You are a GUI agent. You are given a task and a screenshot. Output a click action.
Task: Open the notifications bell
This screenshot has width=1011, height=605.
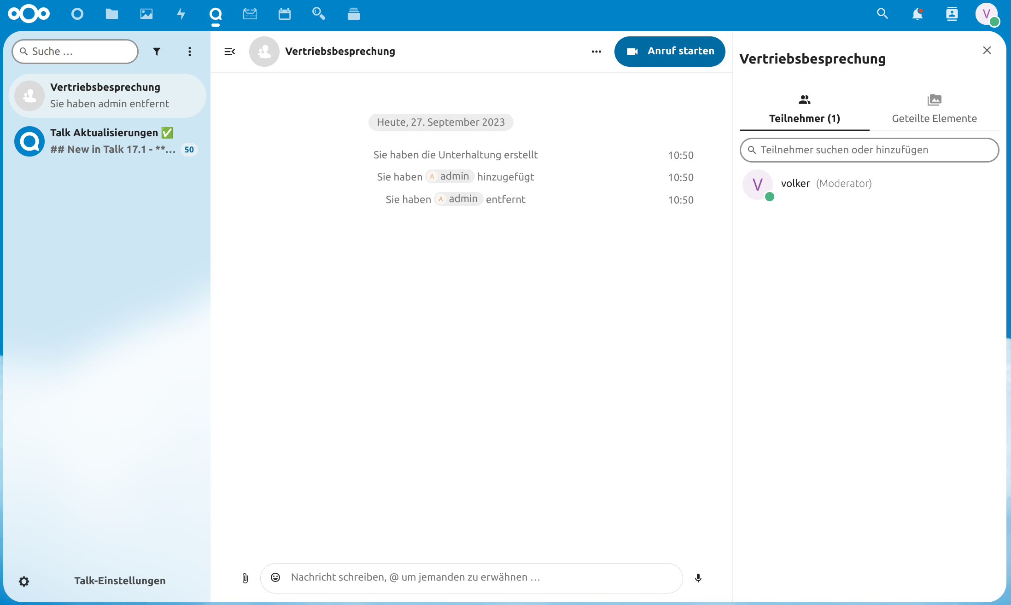(x=917, y=14)
